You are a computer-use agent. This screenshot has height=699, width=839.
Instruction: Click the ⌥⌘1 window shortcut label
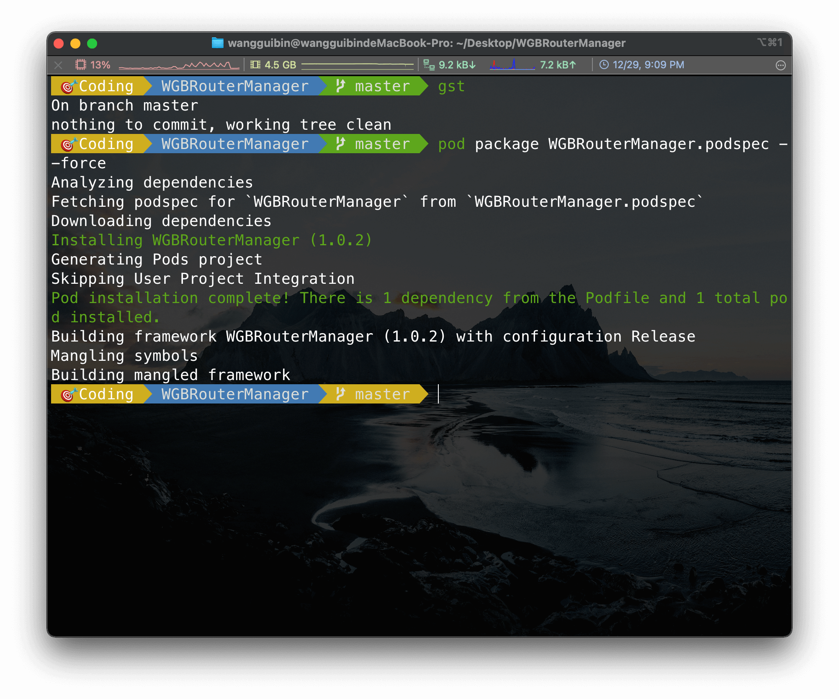(770, 42)
